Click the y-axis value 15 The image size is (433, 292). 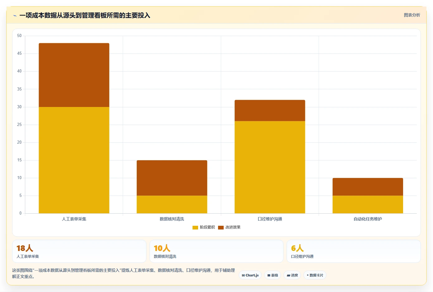19,160
